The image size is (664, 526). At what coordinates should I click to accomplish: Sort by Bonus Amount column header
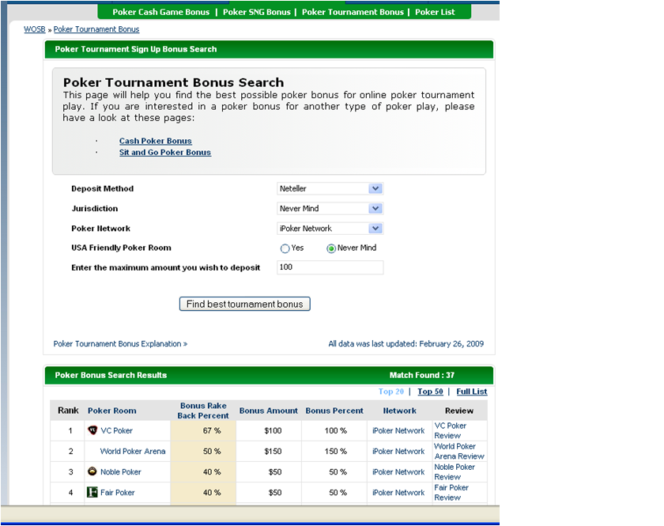pos(269,411)
